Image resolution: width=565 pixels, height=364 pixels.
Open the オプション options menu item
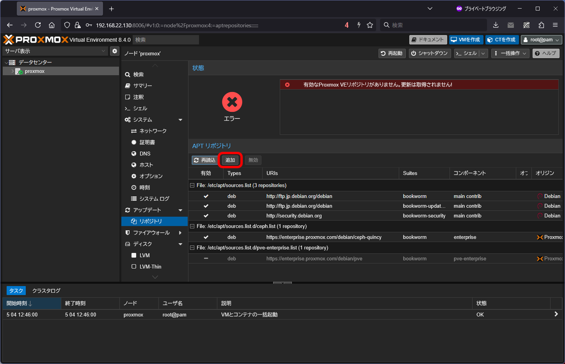[155, 176]
